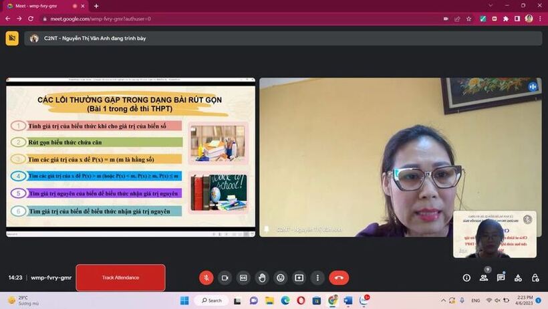Open the meeting details info panel
The width and height of the screenshot is (548, 309).
466,278
